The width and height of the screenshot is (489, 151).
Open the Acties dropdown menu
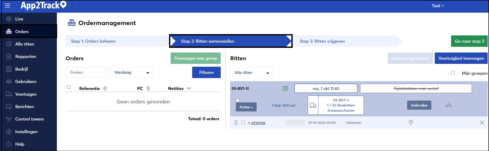coord(246,107)
